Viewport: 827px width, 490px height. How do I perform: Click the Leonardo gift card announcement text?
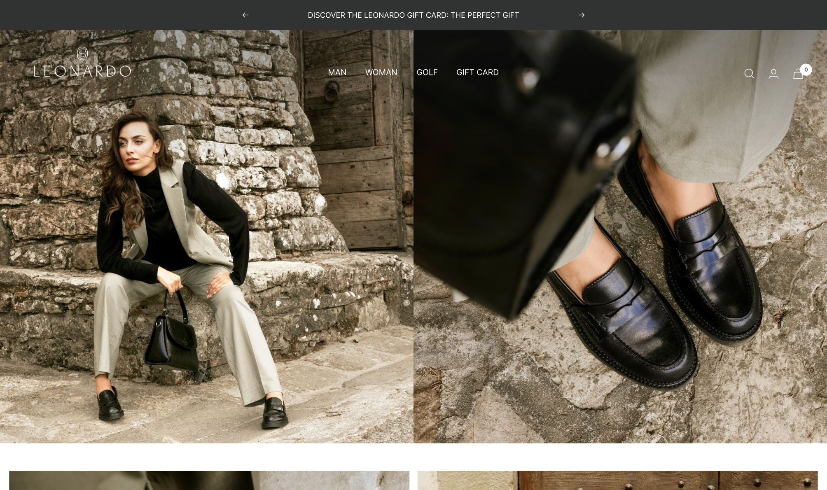[413, 15]
